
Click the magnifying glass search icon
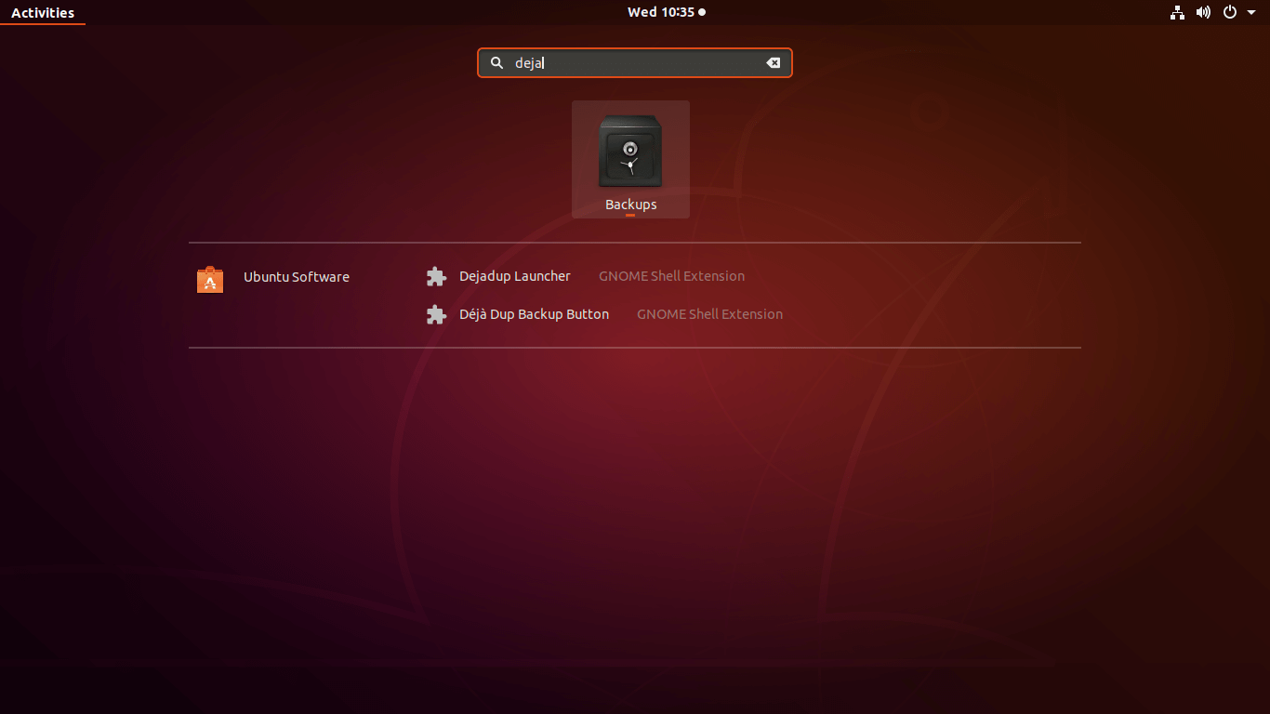click(497, 63)
